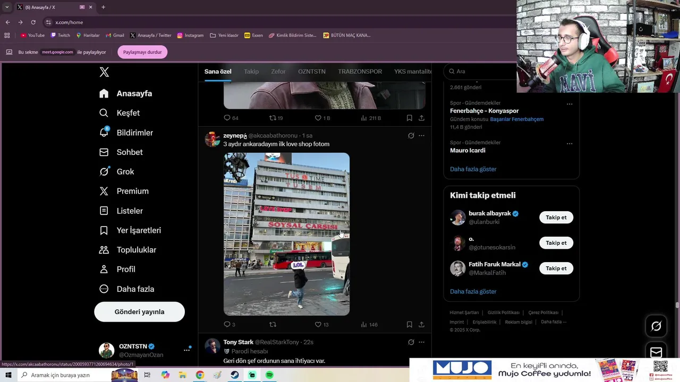Open more options on zeynep's post
The width and height of the screenshot is (680, 382).
(x=421, y=136)
